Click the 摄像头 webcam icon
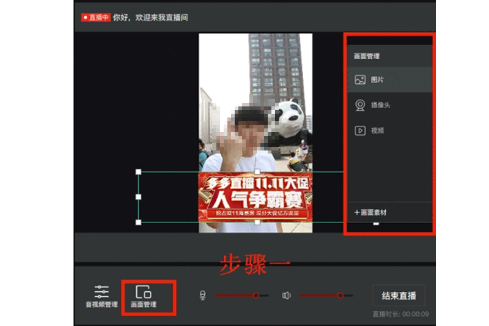 click(x=360, y=105)
